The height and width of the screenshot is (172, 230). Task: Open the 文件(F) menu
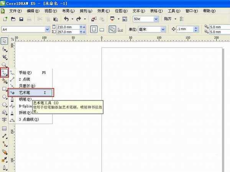(x=15, y=11)
